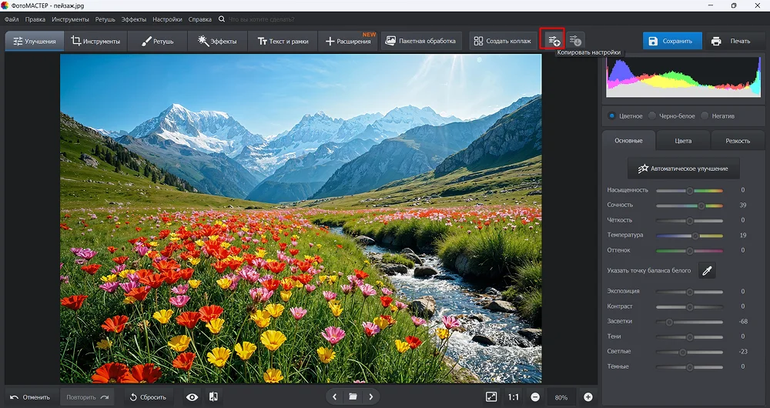Image resolution: width=770 pixels, height=408 pixels.
Task: Select Черно-белое mode radio button
Action: (x=651, y=116)
